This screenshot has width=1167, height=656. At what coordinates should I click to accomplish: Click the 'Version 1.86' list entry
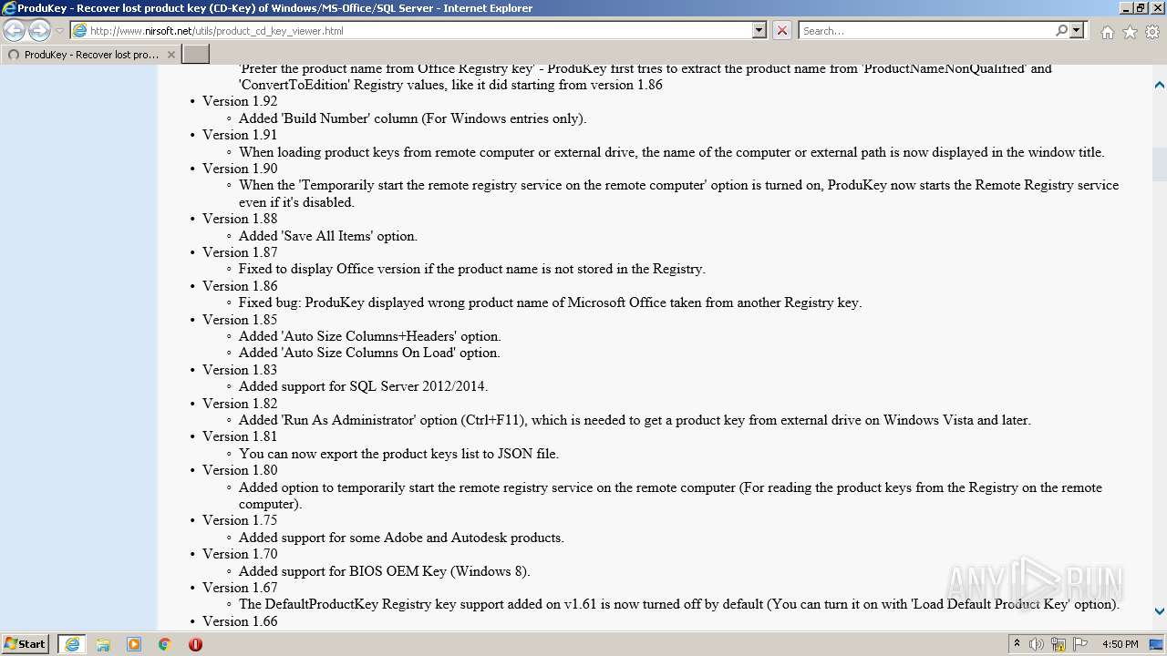240,286
